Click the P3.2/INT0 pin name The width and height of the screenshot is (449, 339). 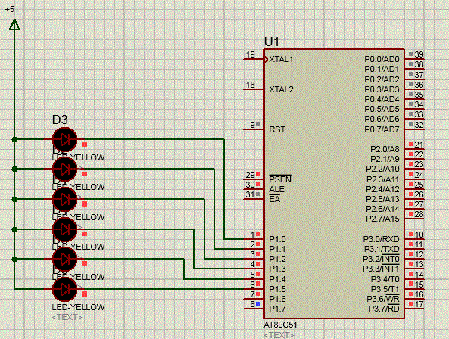click(x=381, y=259)
